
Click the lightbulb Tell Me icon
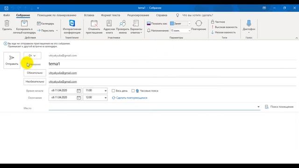(178, 15)
